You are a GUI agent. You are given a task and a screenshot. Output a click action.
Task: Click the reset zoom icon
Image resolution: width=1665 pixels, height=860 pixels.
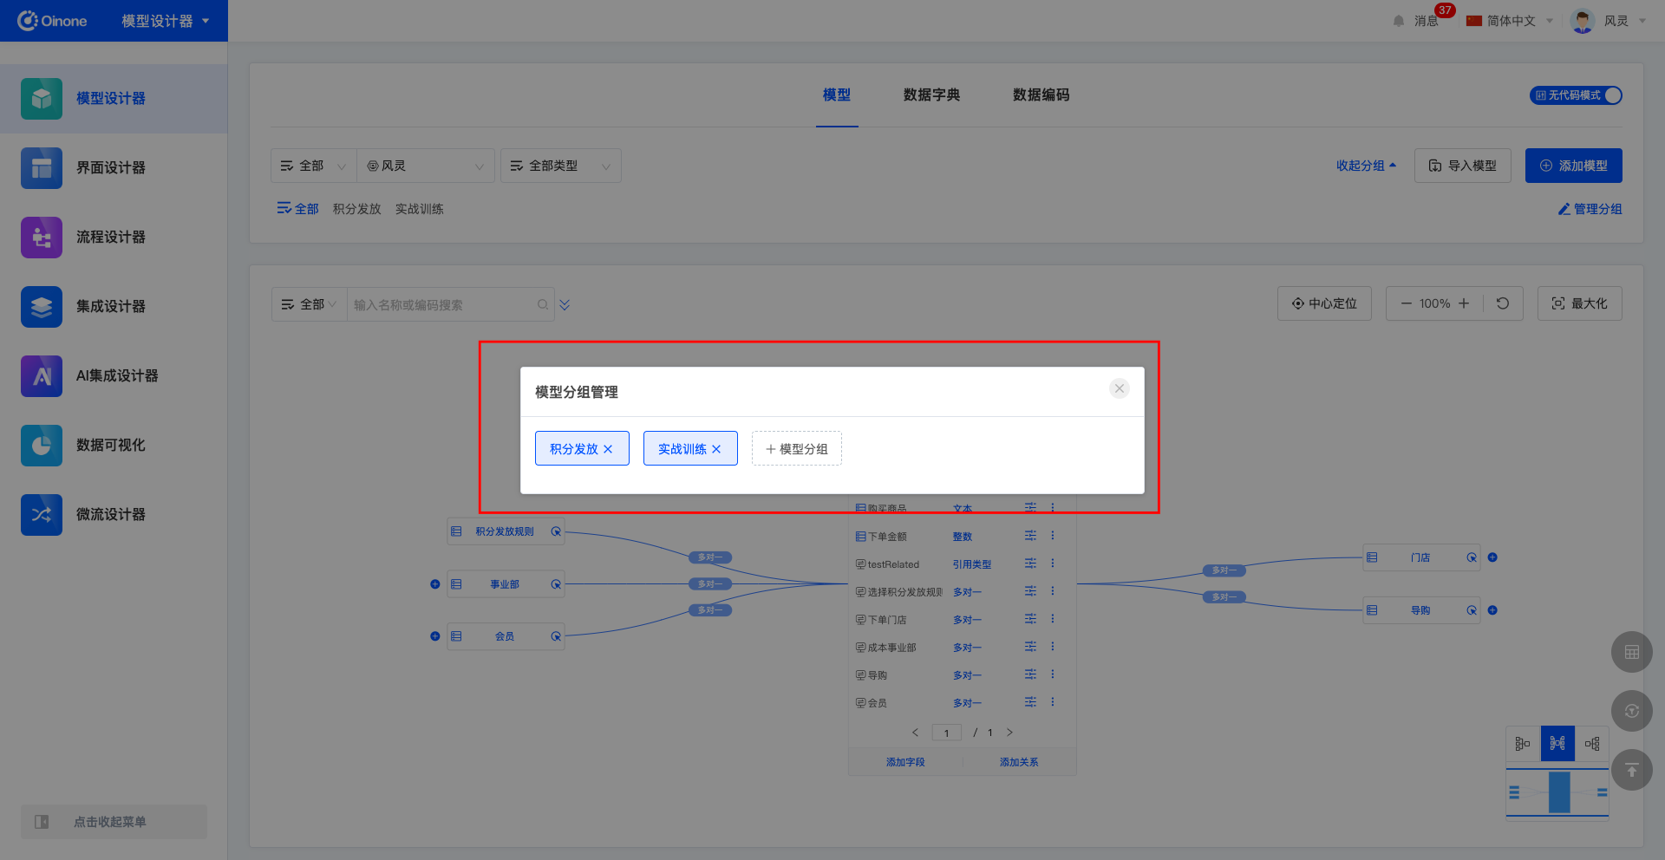tap(1503, 303)
